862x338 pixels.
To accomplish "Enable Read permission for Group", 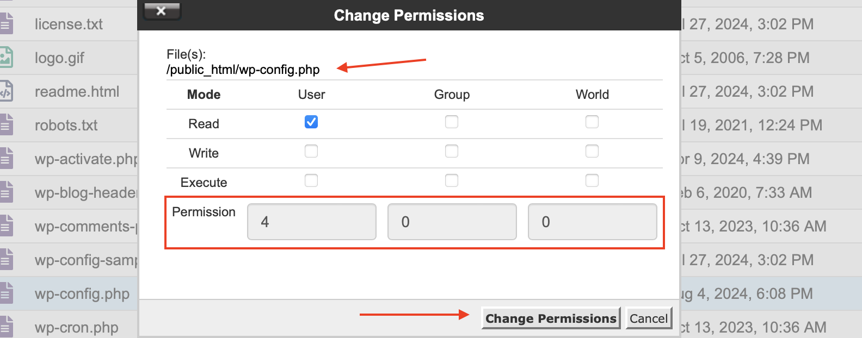I will coord(452,122).
